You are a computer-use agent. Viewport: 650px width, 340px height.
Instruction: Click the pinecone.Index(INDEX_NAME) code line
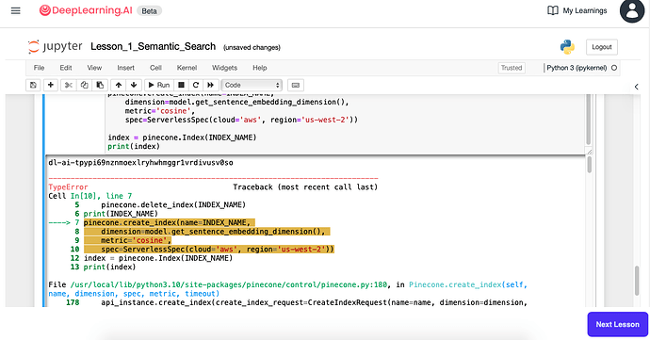pos(182,138)
